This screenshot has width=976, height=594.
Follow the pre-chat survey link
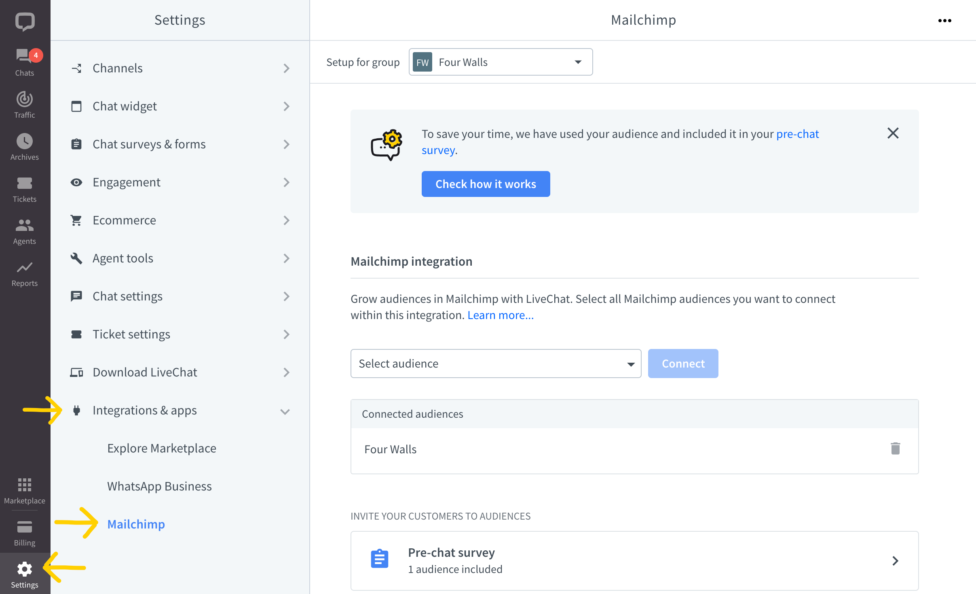coord(797,134)
